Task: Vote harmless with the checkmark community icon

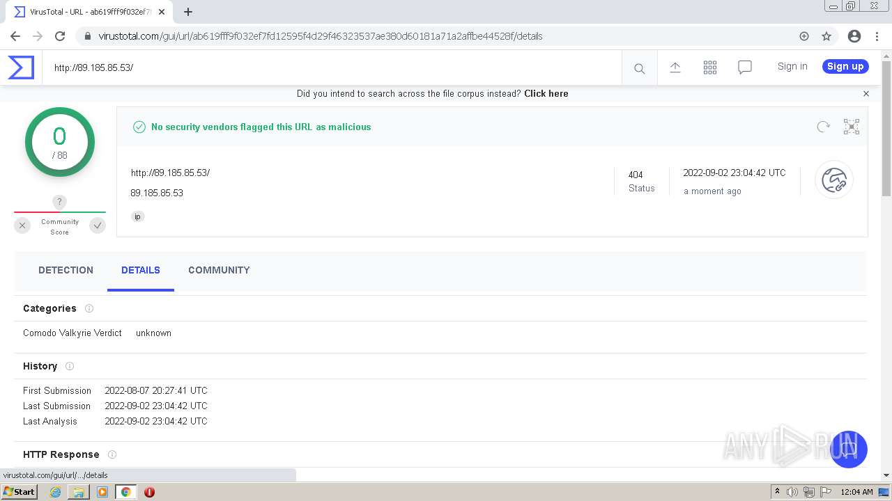Action: [x=98, y=225]
